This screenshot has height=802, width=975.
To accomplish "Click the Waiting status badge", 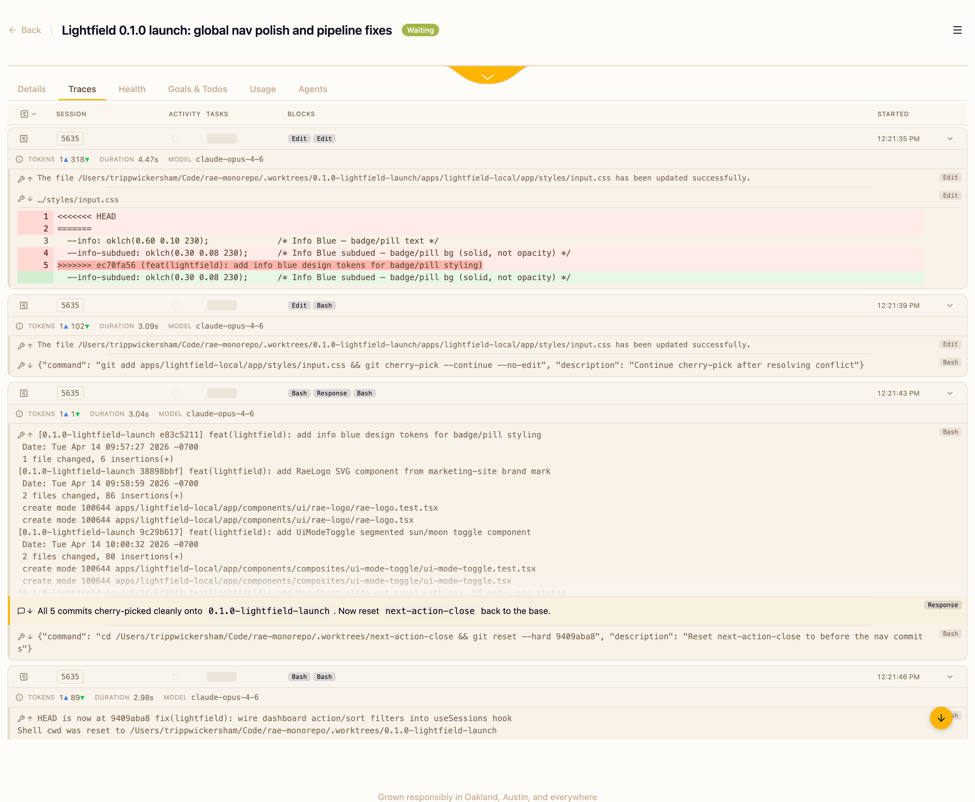I will click(x=420, y=30).
